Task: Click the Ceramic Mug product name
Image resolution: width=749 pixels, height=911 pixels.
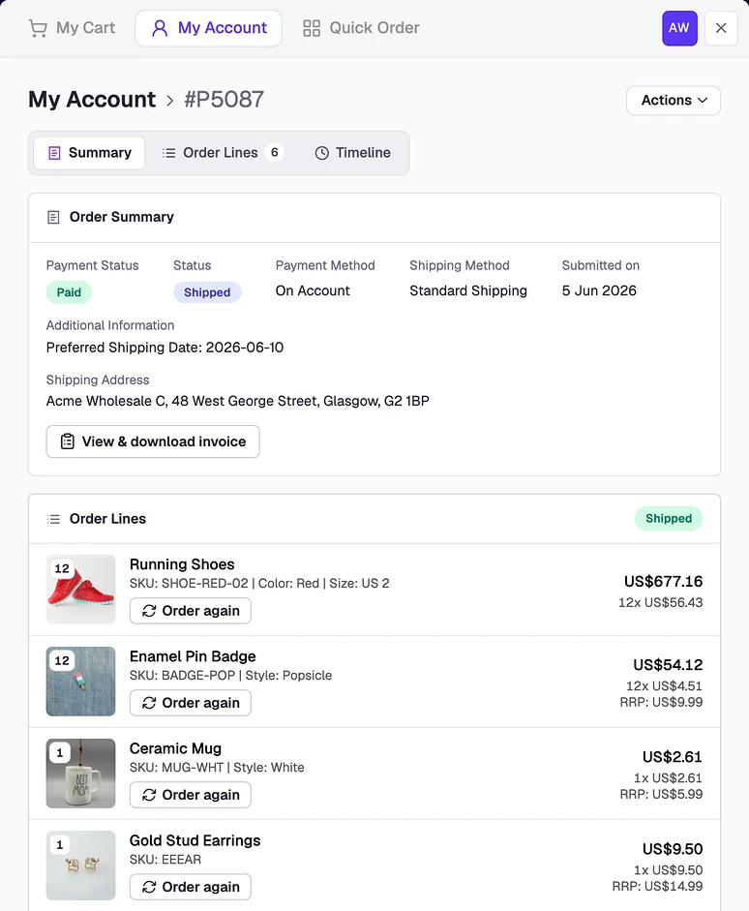Action: pyautogui.click(x=175, y=748)
